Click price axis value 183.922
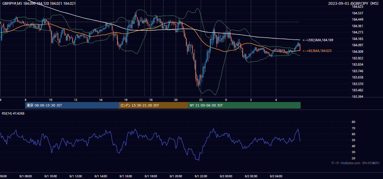The image size is (383, 179). 357,58
